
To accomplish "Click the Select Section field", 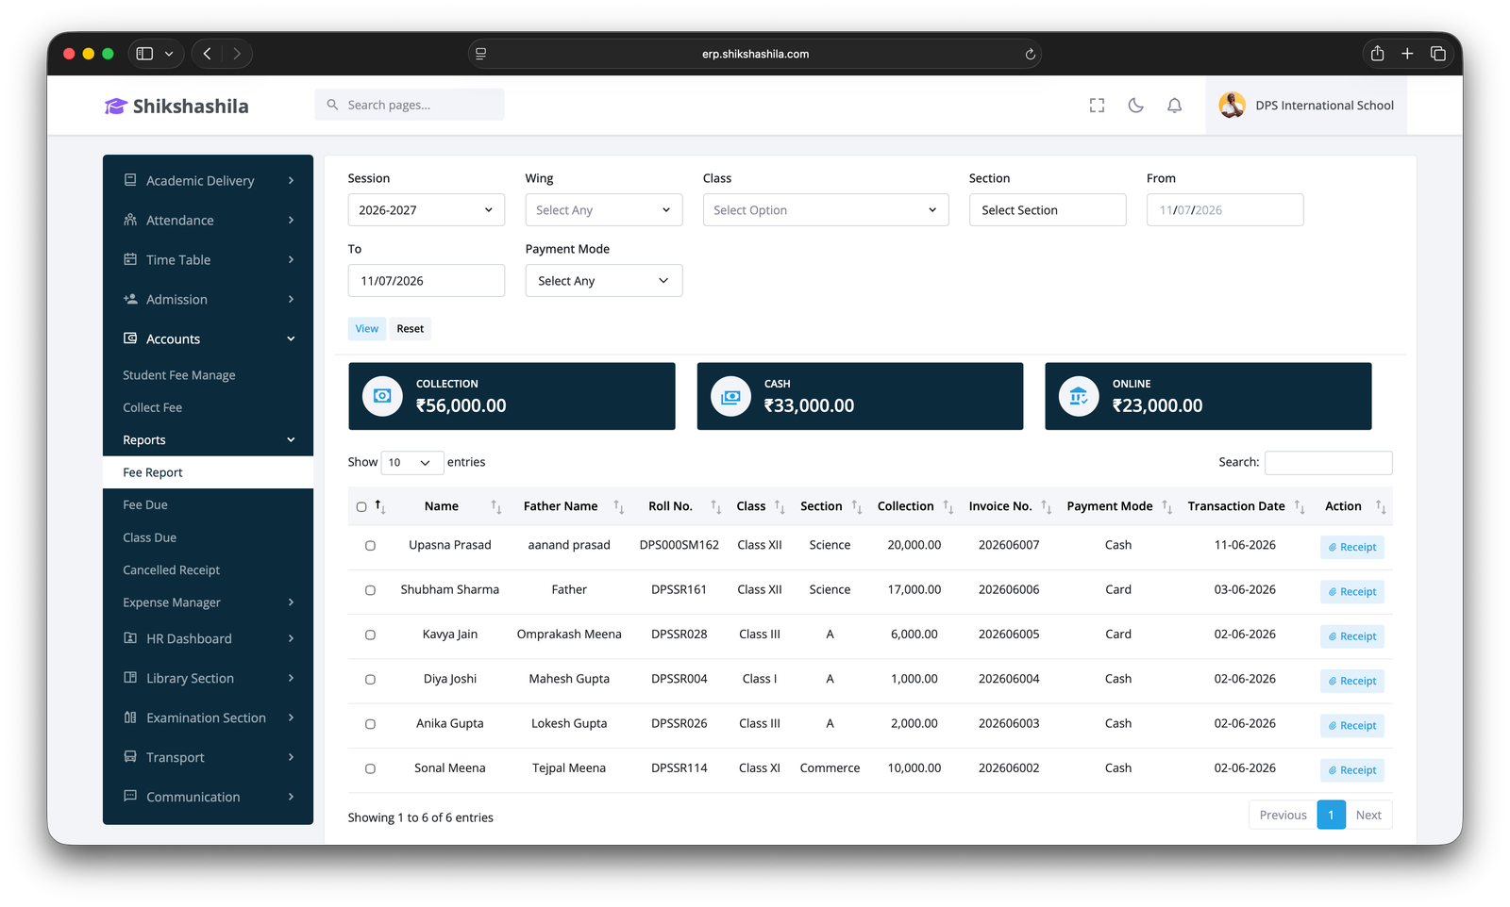I will (1048, 209).
